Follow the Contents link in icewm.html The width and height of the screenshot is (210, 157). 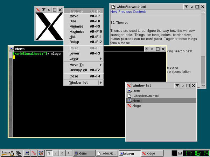[139, 12]
